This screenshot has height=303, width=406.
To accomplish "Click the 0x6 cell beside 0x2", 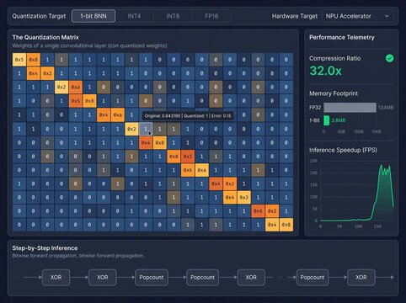I will pyautogui.click(x=258, y=211).
